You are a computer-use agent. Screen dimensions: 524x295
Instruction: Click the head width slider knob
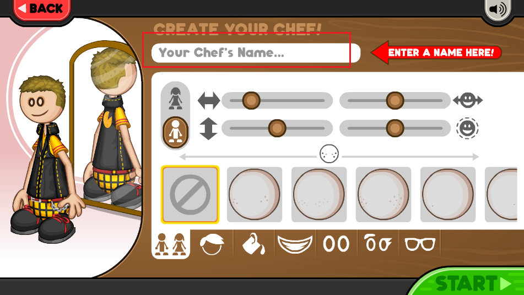pyautogui.click(x=395, y=100)
